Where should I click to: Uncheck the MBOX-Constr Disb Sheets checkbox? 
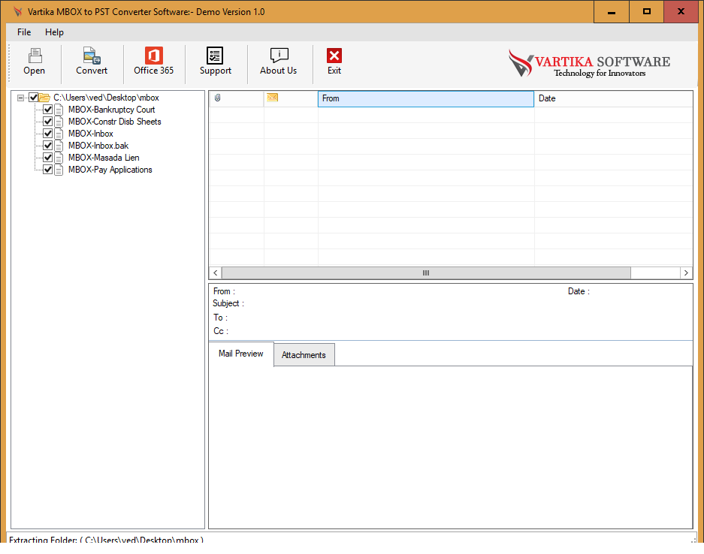pyautogui.click(x=47, y=122)
